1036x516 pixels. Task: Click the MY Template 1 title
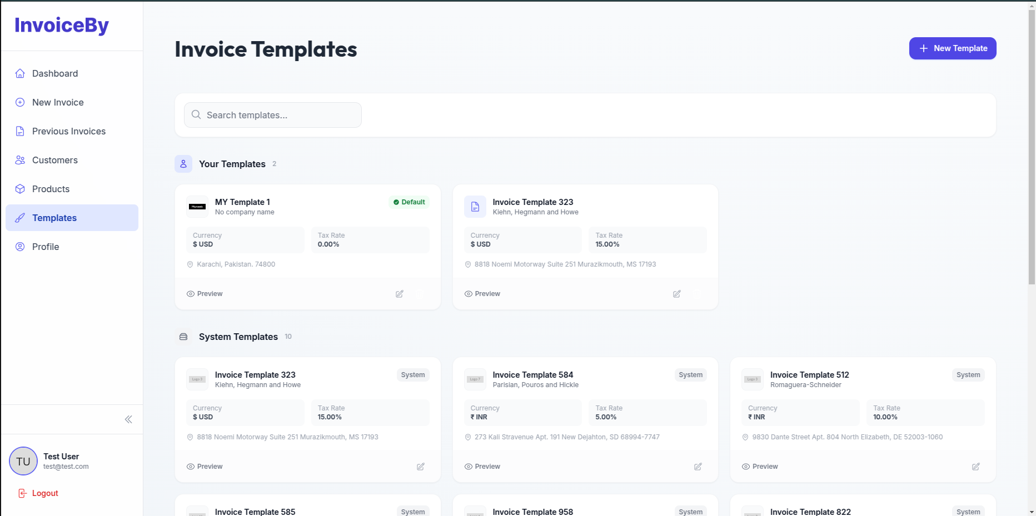pos(242,202)
